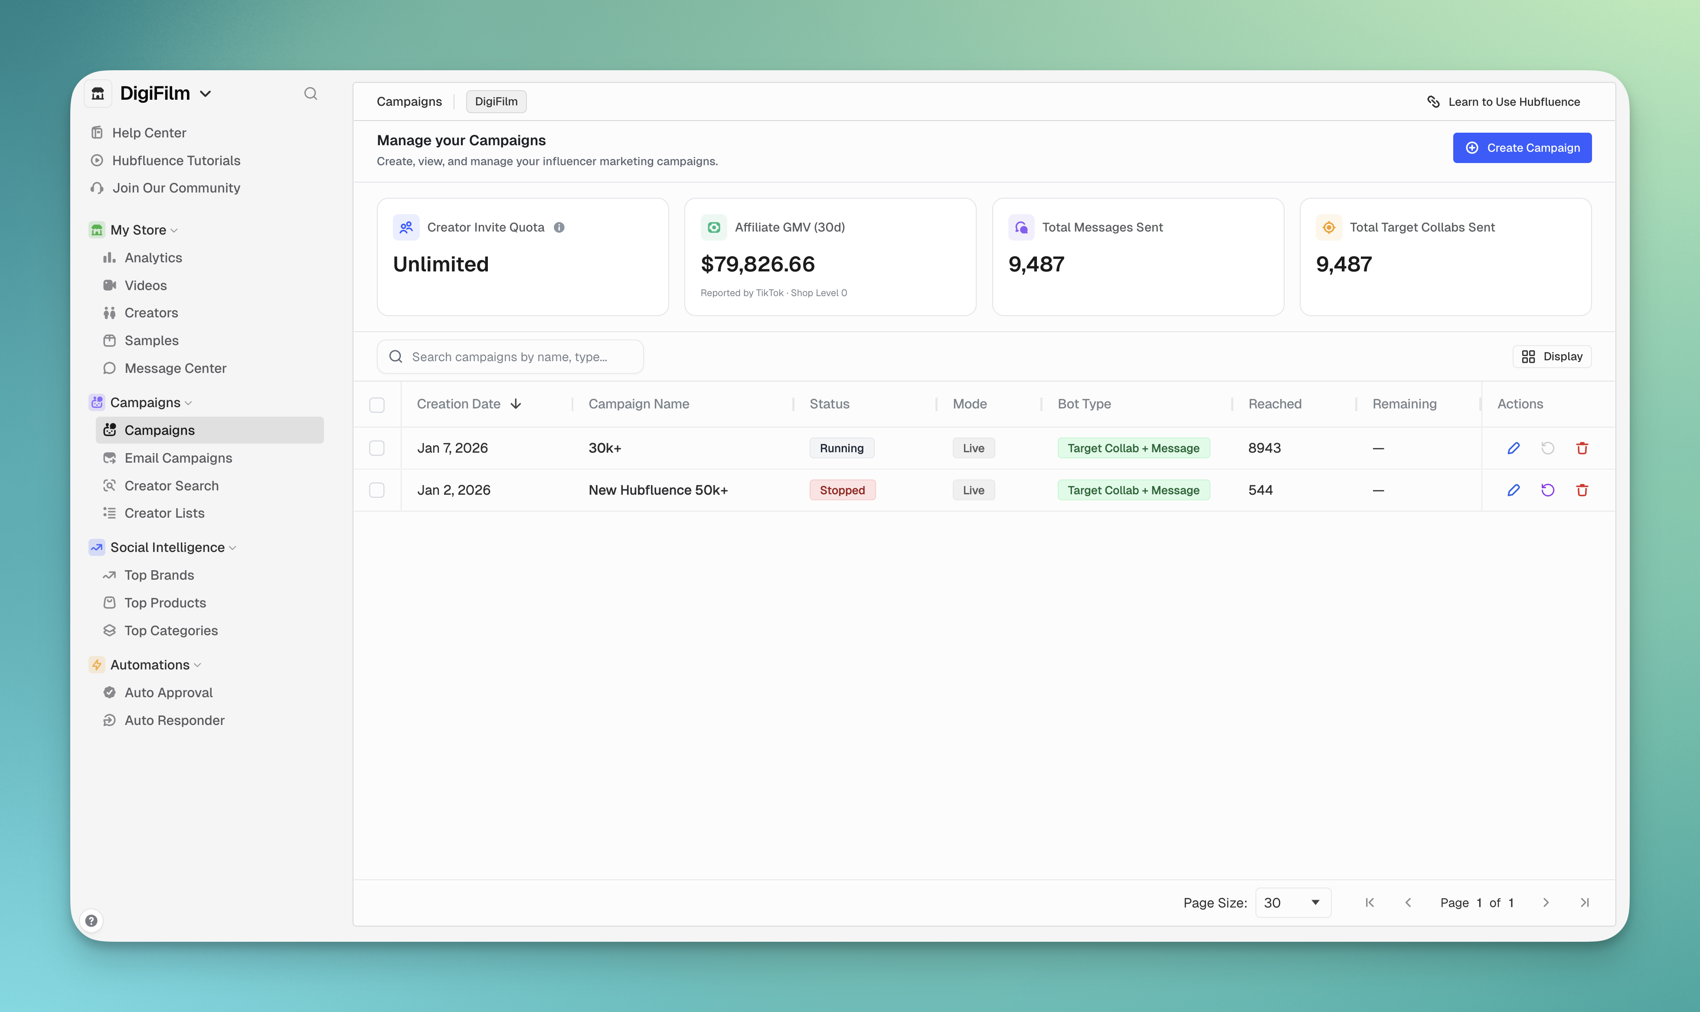This screenshot has width=1700, height=1012.
Task: Open the Page Size dropdown
Action: [1292, 902]
